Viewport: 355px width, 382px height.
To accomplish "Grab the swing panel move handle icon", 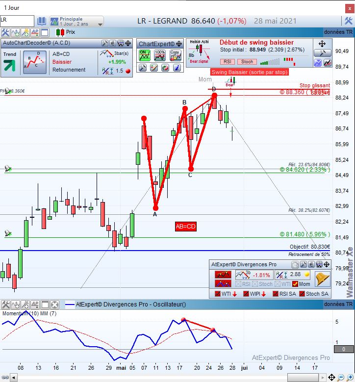I will click(x=322, y=44).
